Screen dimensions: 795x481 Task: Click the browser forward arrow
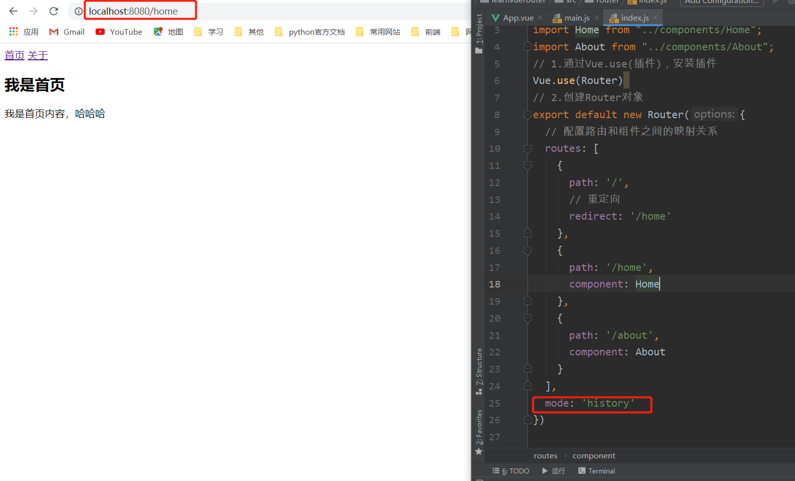pos(34,11)
